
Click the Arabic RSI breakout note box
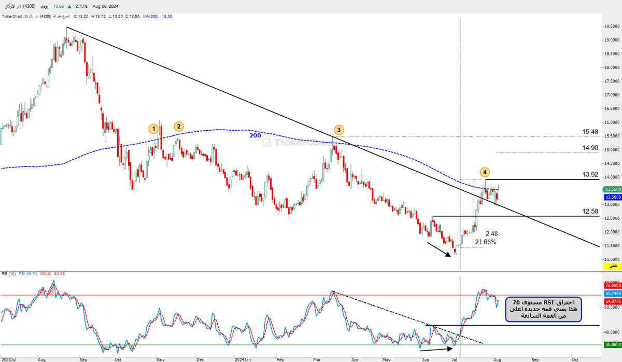542,309
